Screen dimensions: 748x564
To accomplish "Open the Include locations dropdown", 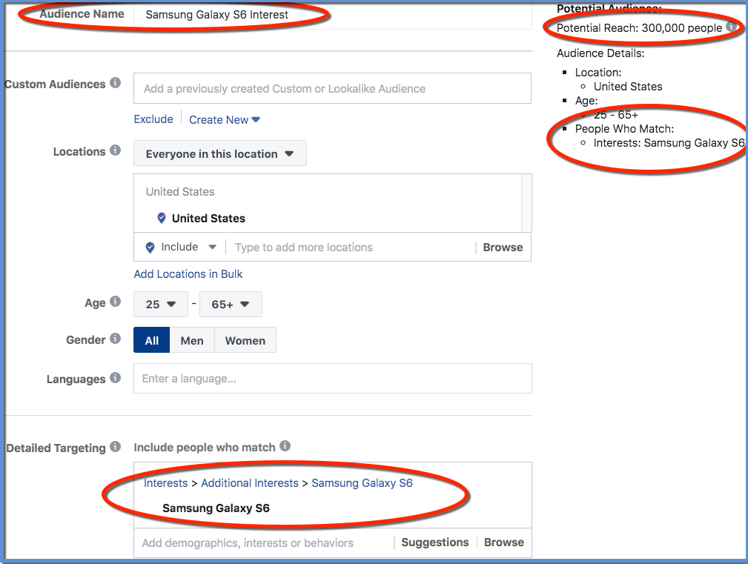I will (x=181, y=247).
